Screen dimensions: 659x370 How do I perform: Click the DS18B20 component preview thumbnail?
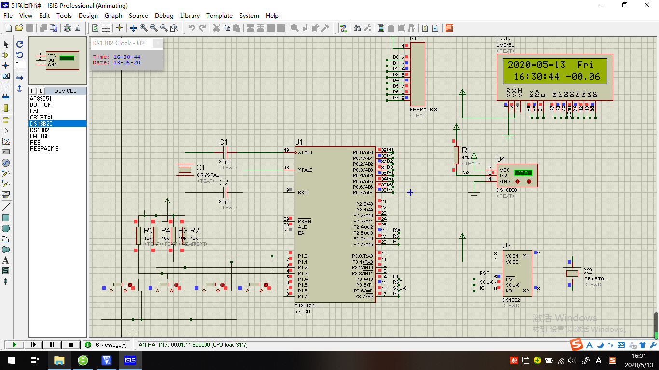coord(57,61)
